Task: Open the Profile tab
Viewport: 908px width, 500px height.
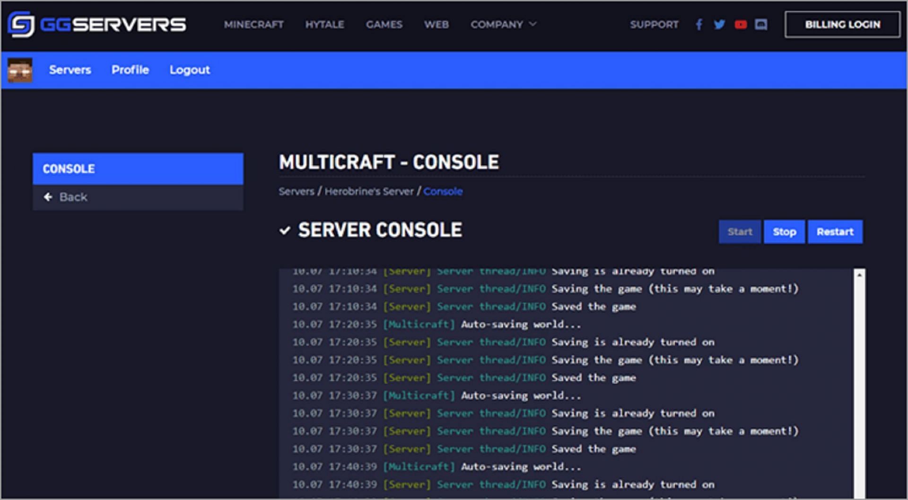Action: click(130, 70)
